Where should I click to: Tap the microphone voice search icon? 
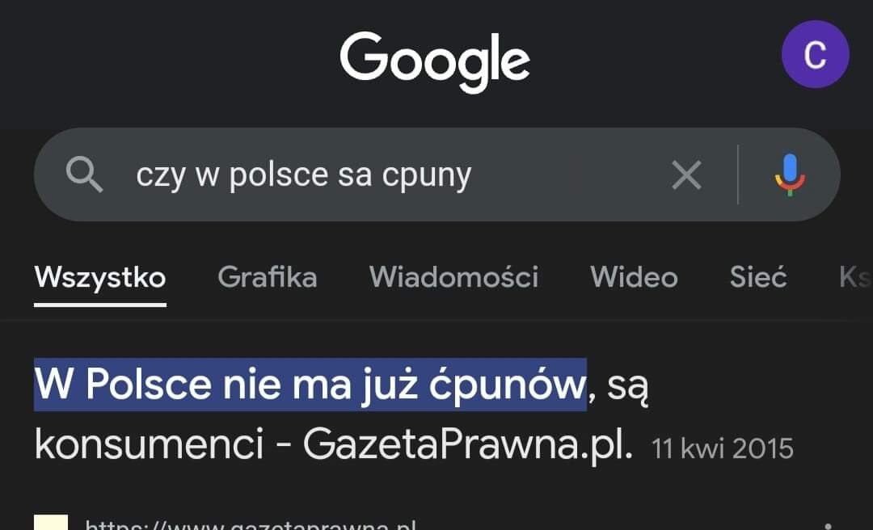coord(789,175)
